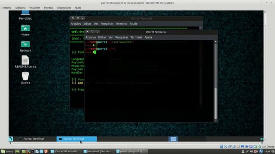
Task: Open VirtualBox Dispositivos menu
Action: [64, 8]
